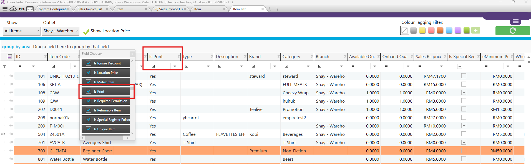Add a new colour tag with plus icon
The width and height of the screenshot is (531, 164).
(475, 30)
